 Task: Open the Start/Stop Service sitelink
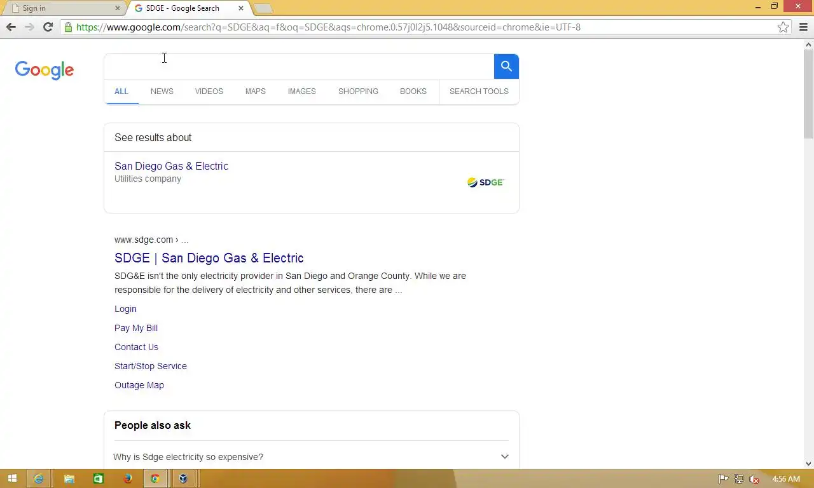click(x=151, y=366)
